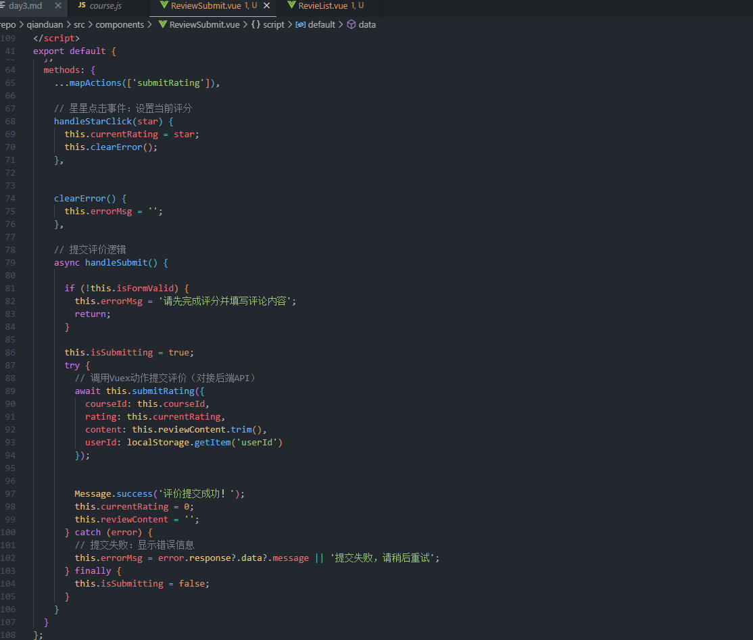Click the '</script>' sticky line
Screen dimensions: 753x640
[x=56, y=38]
